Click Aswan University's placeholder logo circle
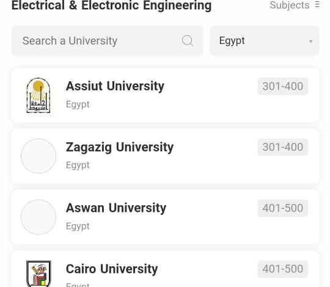 (38, 217)
